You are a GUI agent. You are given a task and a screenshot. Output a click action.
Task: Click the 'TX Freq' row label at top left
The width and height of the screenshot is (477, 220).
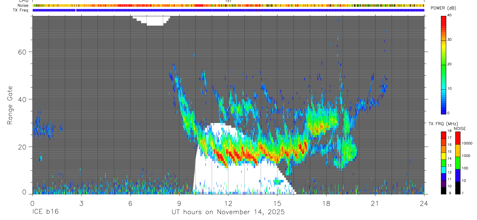[21, 10]
